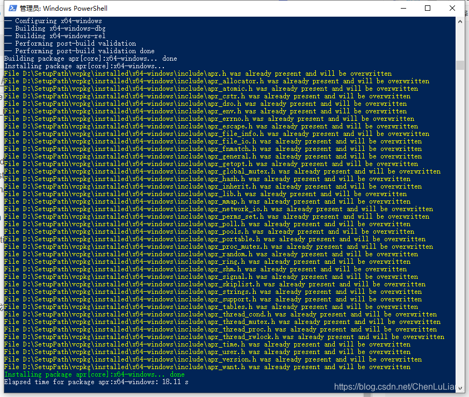Click the line mentioning apr_ring.h
469x397 pixels.
click(207, 262)
